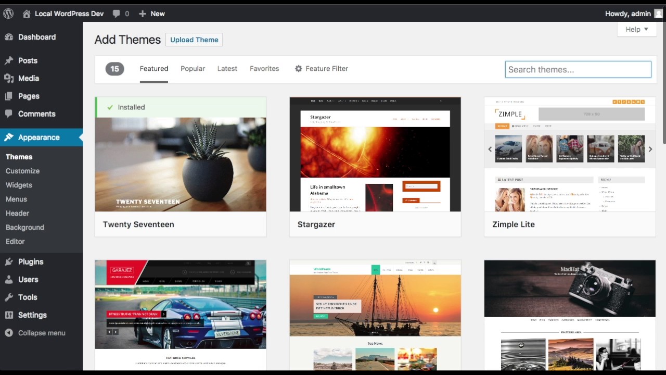The image size is (666, 375).
Task: Click the Appearance paintbrush icon
Action: pos(9,137)
